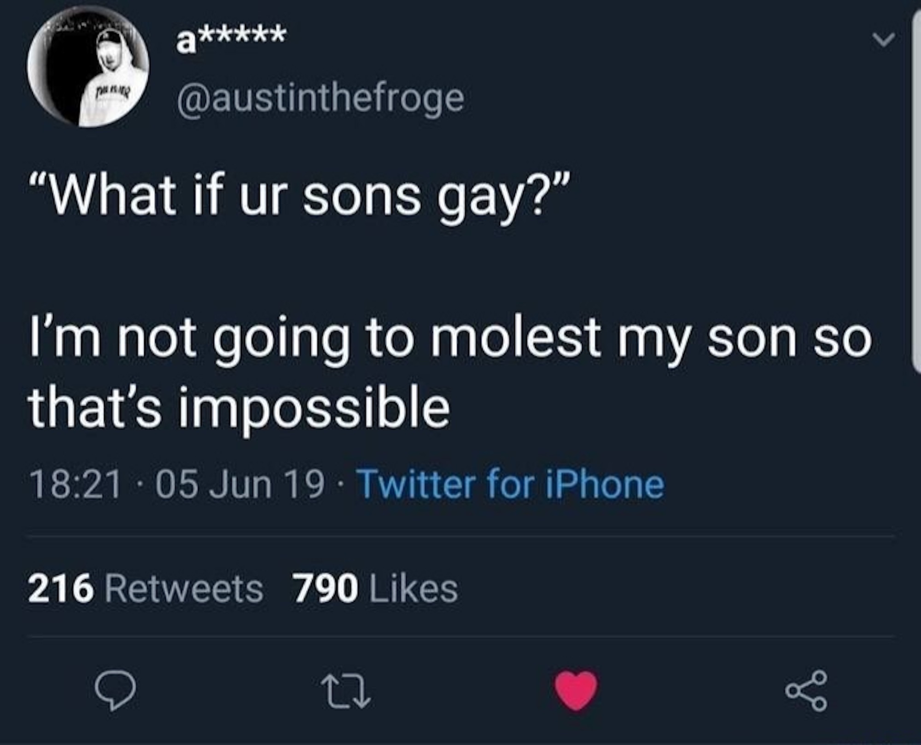The height and width of the screenshot is (745, 921).
Task: View the 216 retweets count
Action: [61, 589]
